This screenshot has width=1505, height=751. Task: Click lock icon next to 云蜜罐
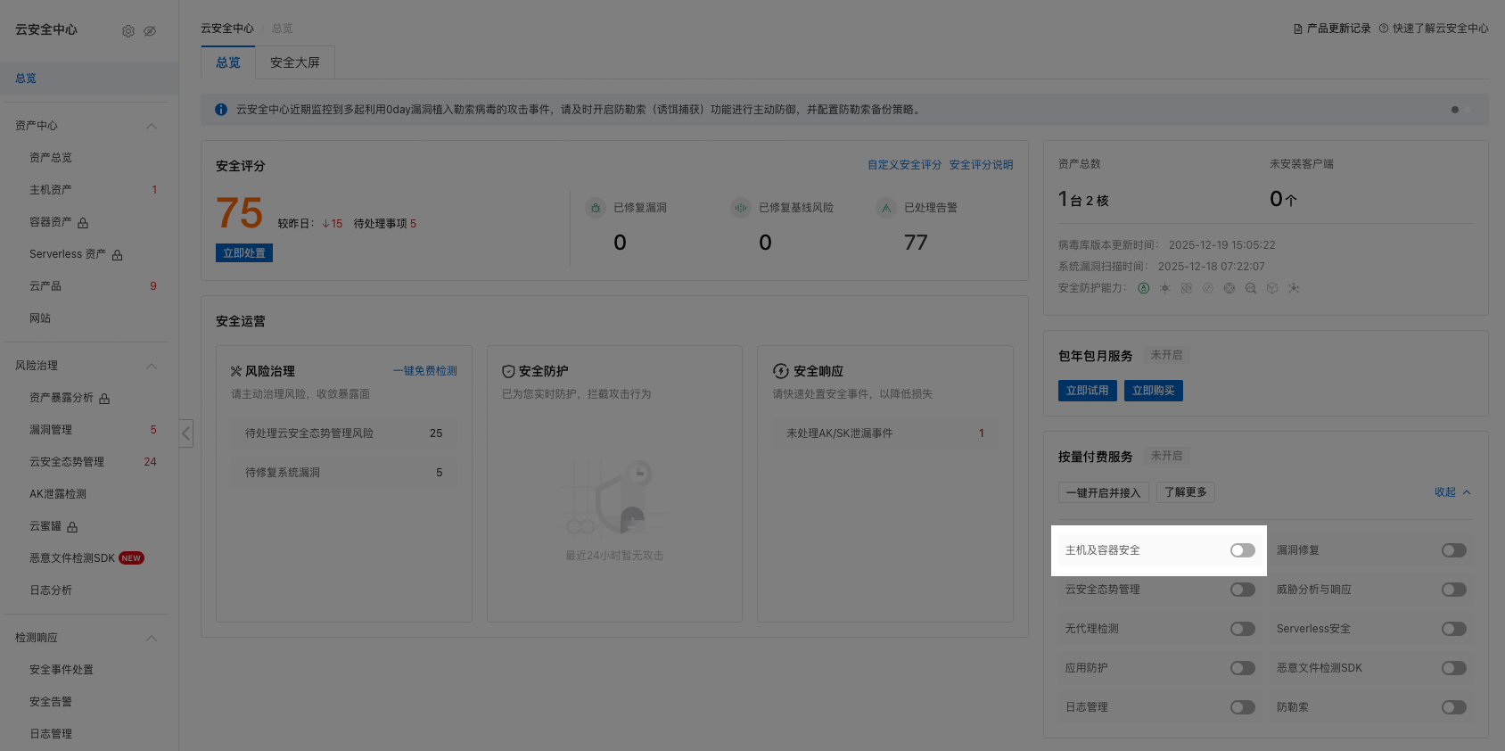(72, 527)
